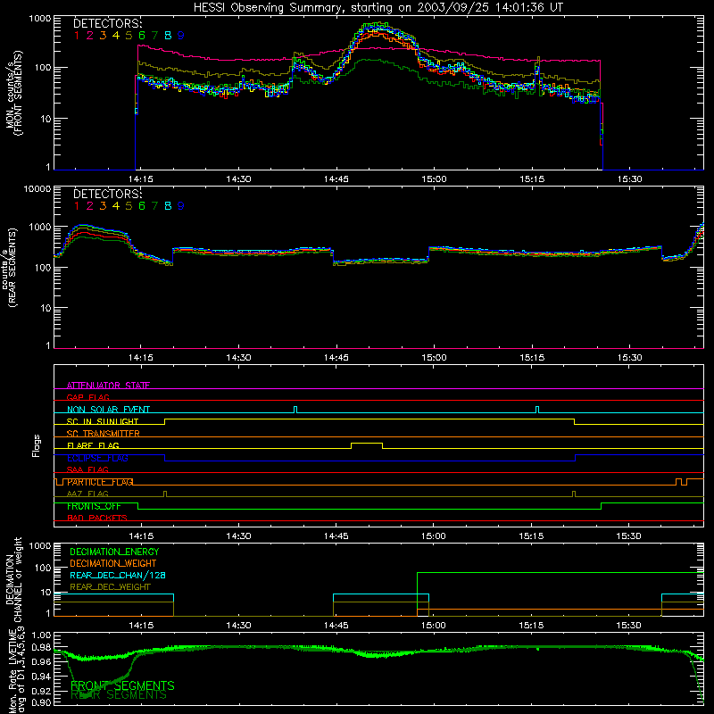Click the REAR SEGMENTS livetime label

(x=119, y=695)
